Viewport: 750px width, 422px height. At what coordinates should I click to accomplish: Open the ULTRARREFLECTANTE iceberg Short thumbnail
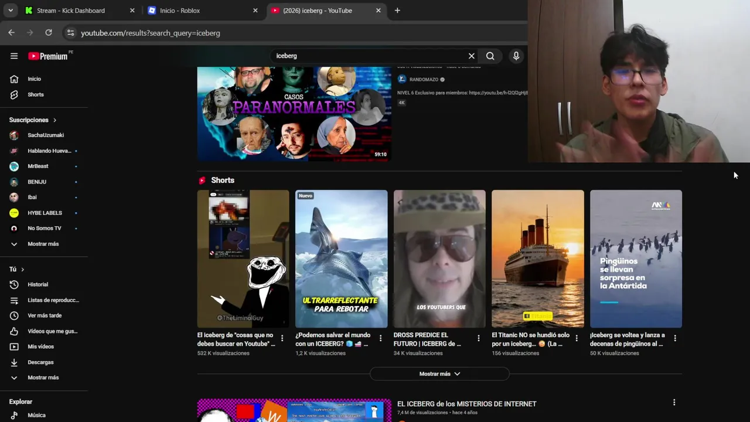[x=342, y=258]
